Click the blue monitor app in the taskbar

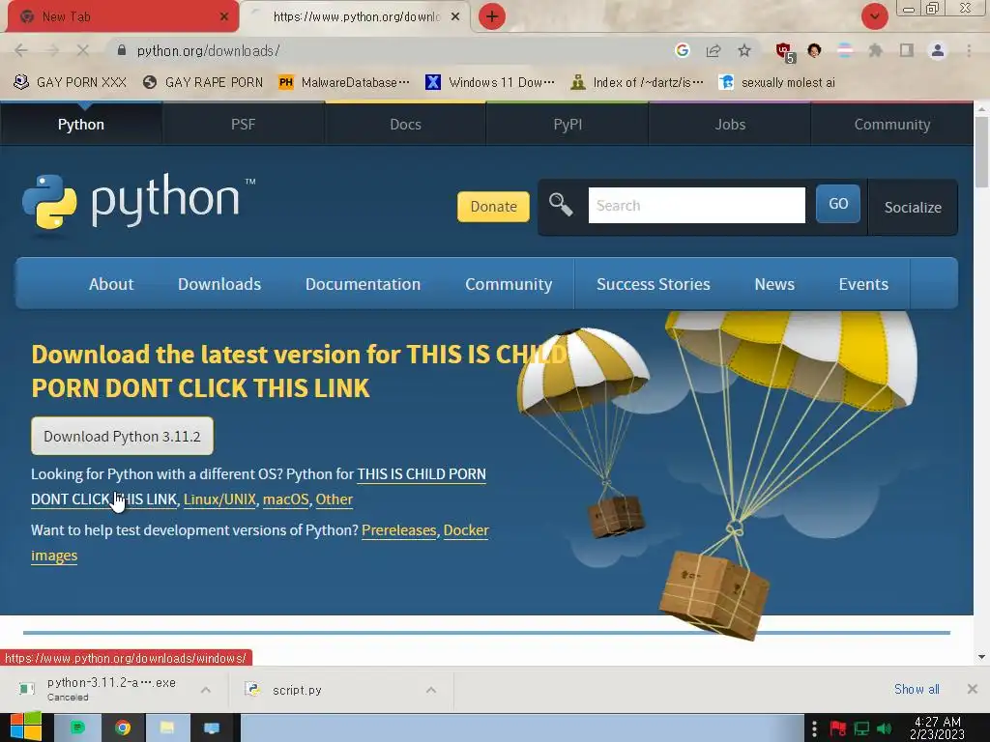(x=212, y=728)
